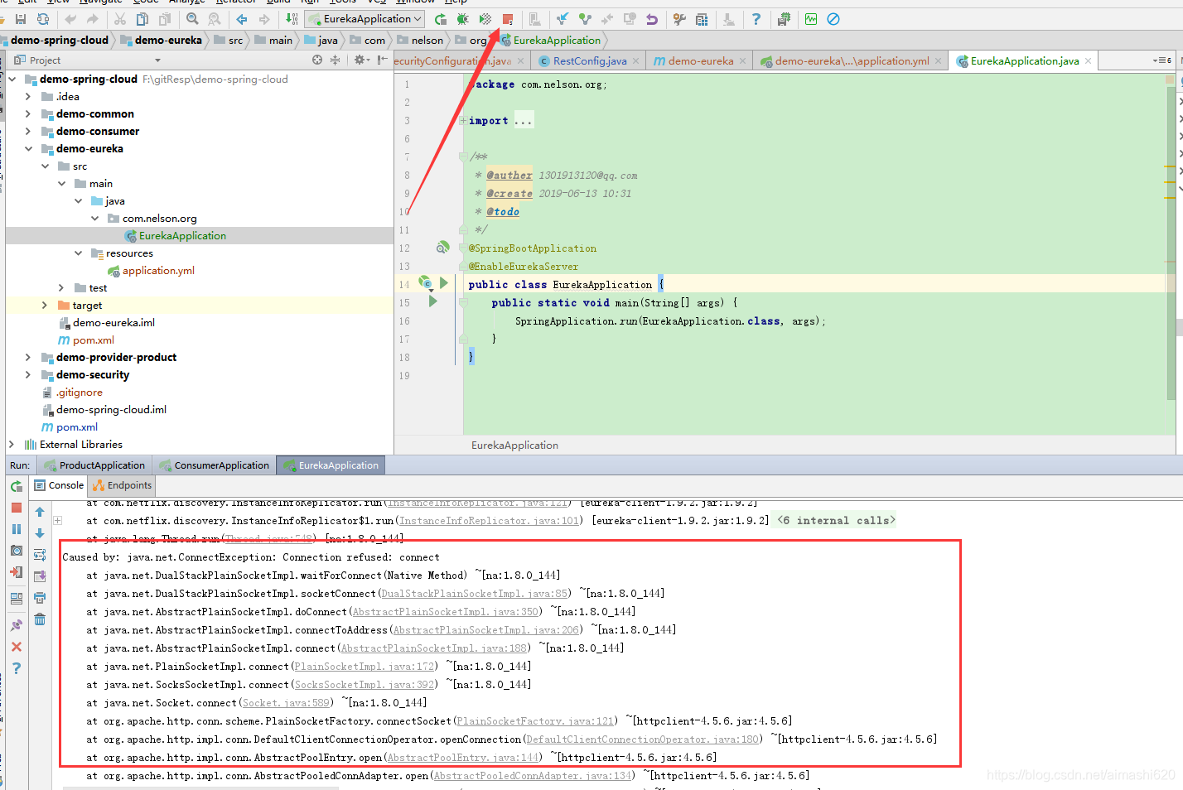Open the EurekaApplication run configuration dropdown
1183x790 pixels.
pyautogui.click(x=365, y=19)
